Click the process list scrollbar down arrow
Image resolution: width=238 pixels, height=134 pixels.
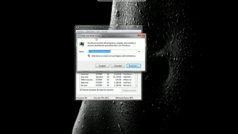(x=136, y=86)
